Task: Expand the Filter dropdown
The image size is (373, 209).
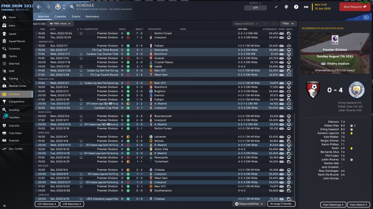Action: (288, 24)
